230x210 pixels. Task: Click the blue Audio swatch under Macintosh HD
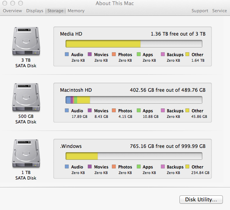click(67, 110)
